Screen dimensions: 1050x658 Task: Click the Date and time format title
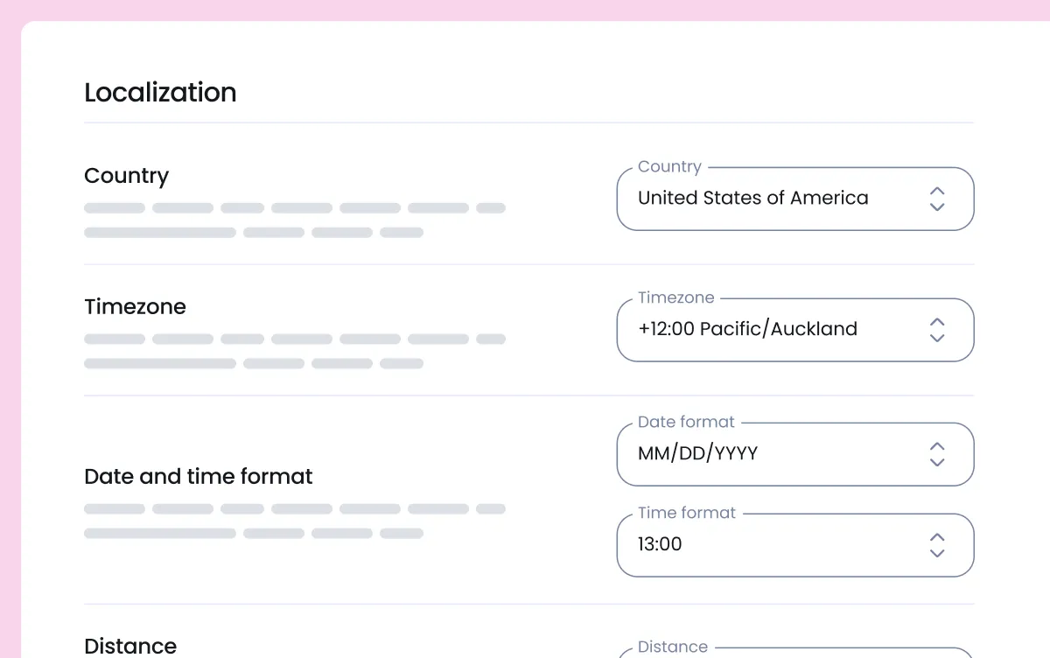199,477
